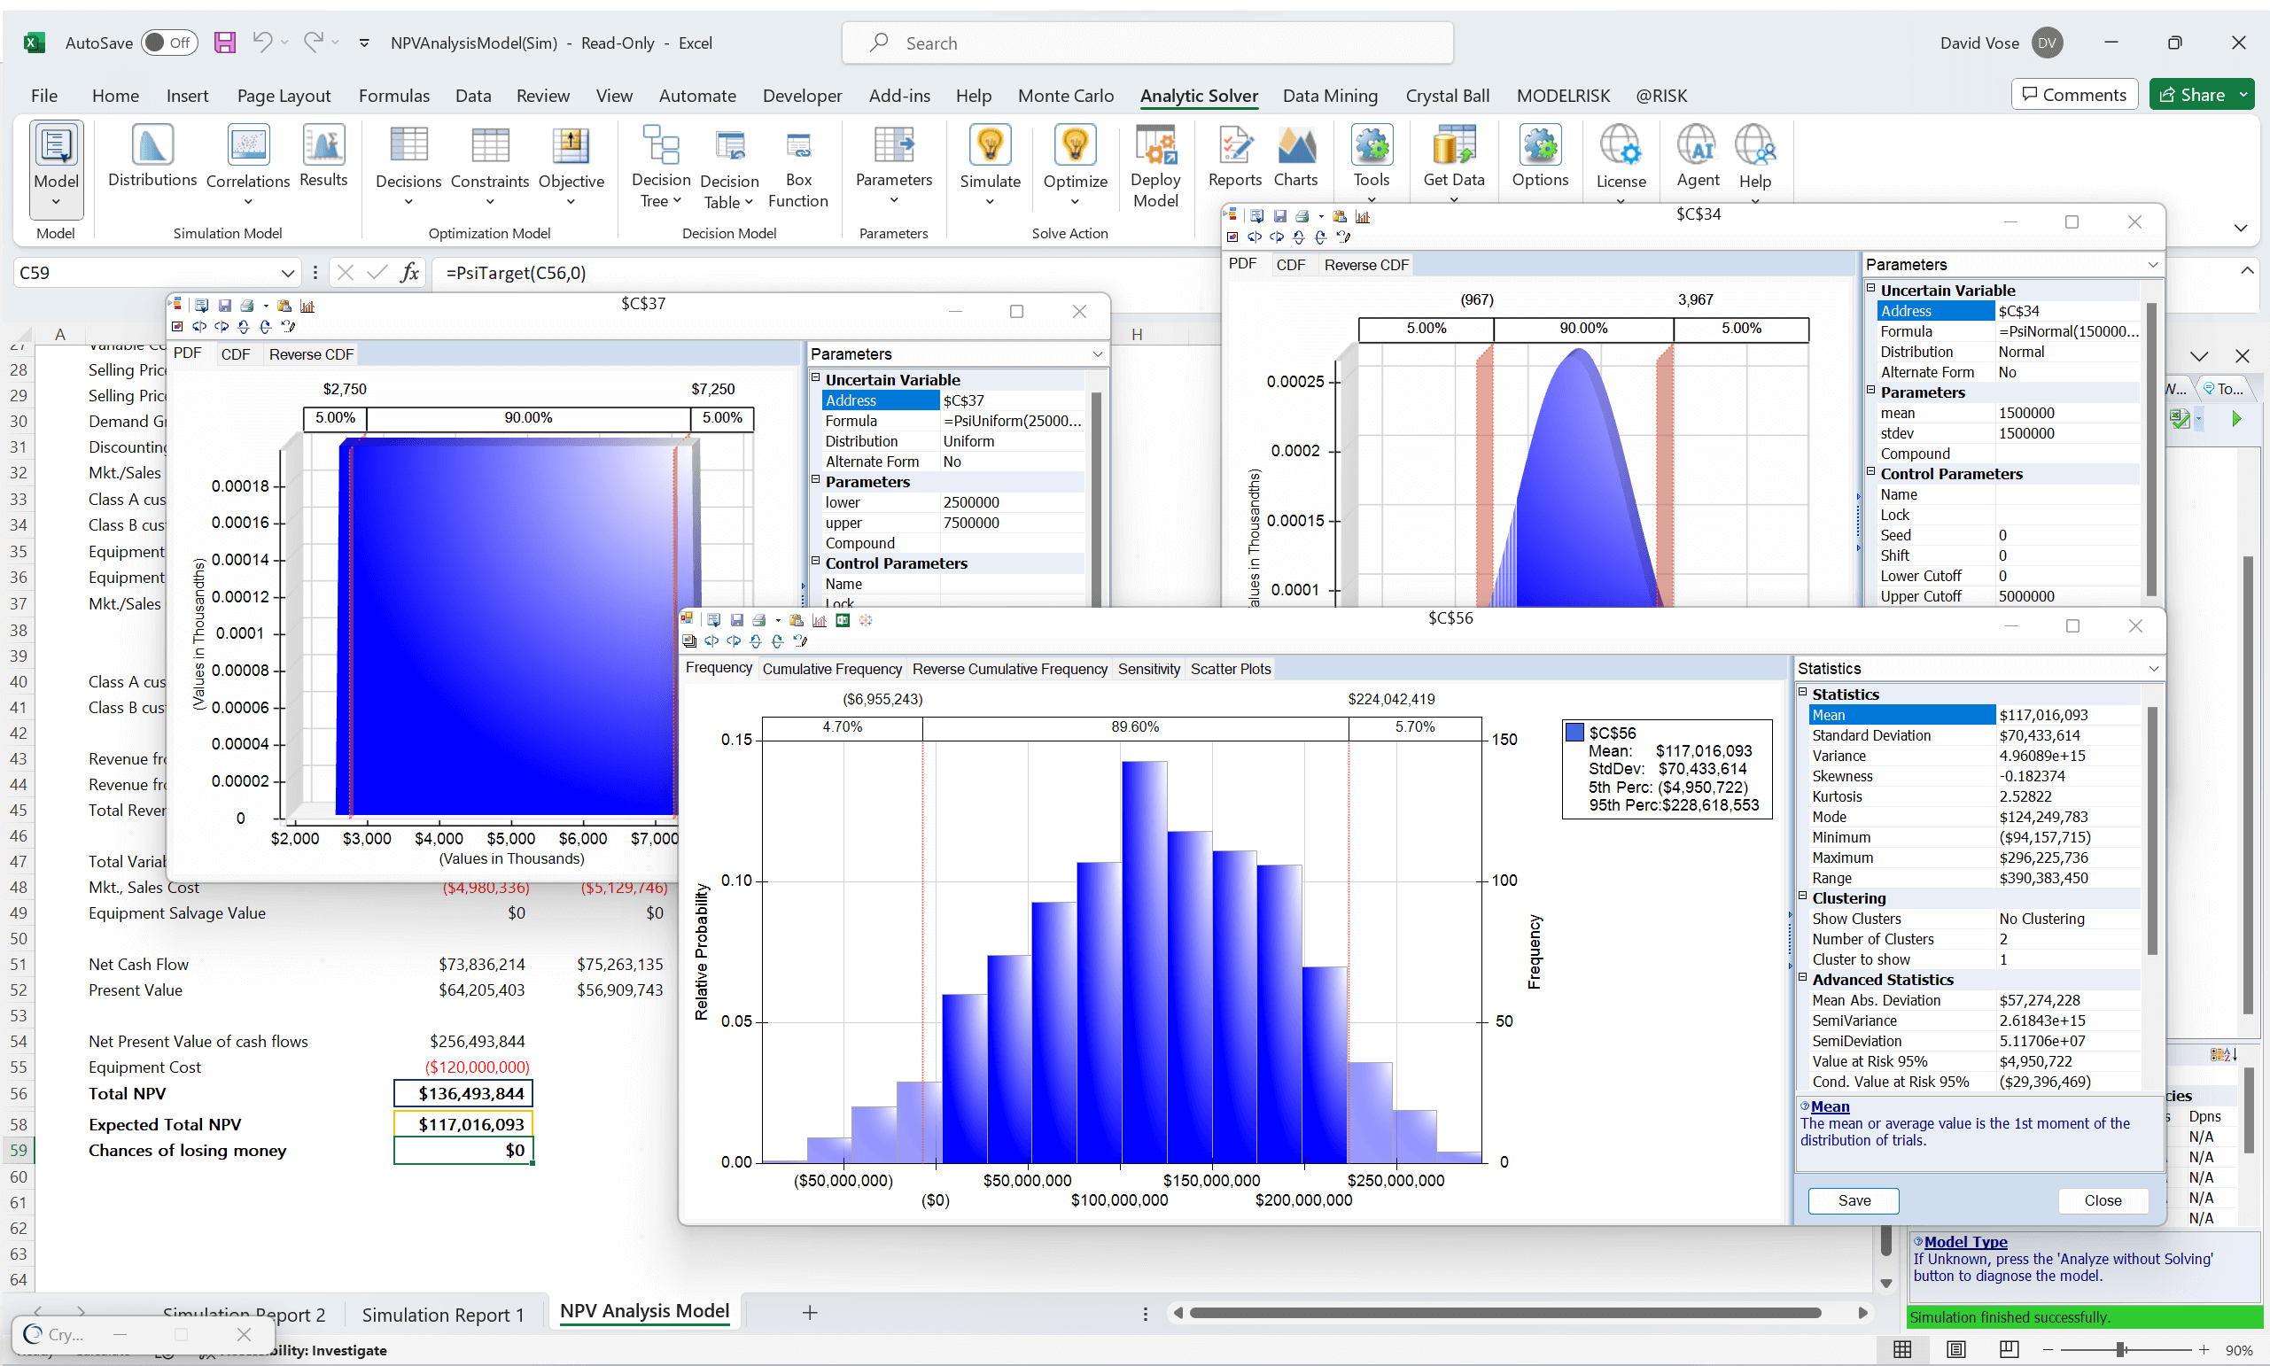This screenshot has width=2270, height=1366.
Task: Click the Close button in the Statistics panel
Action: coord(2103,1200)
